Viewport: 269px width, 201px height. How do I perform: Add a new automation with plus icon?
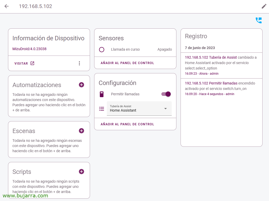(81, 85)
